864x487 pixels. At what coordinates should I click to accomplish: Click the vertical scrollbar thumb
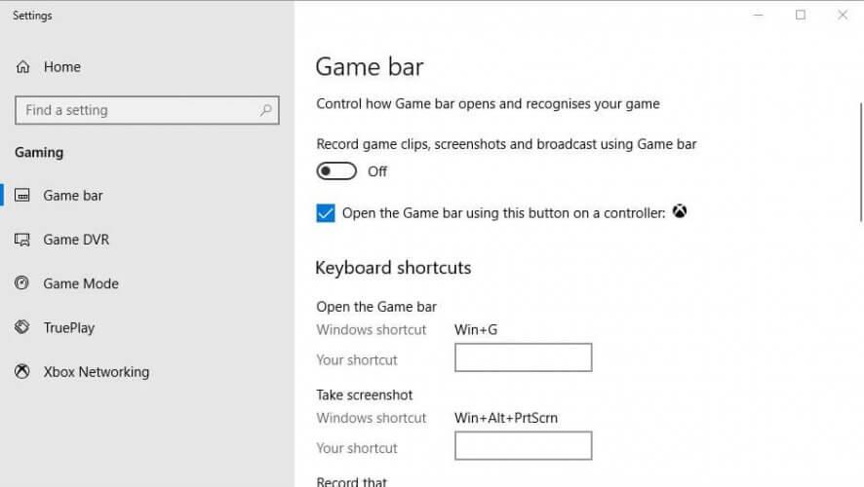point(861,163)
